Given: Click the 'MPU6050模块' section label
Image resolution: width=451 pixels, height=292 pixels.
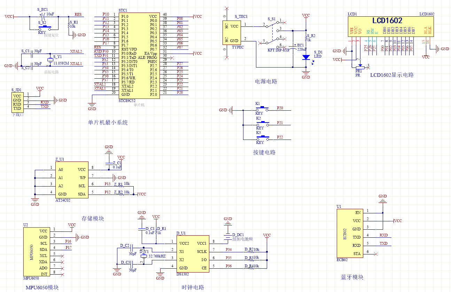Looking at the screenshot, I should 42,287.
